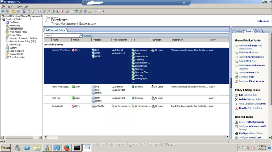Open Update Center node
Screen dimensions: 272x152
[x=16, y=54]
